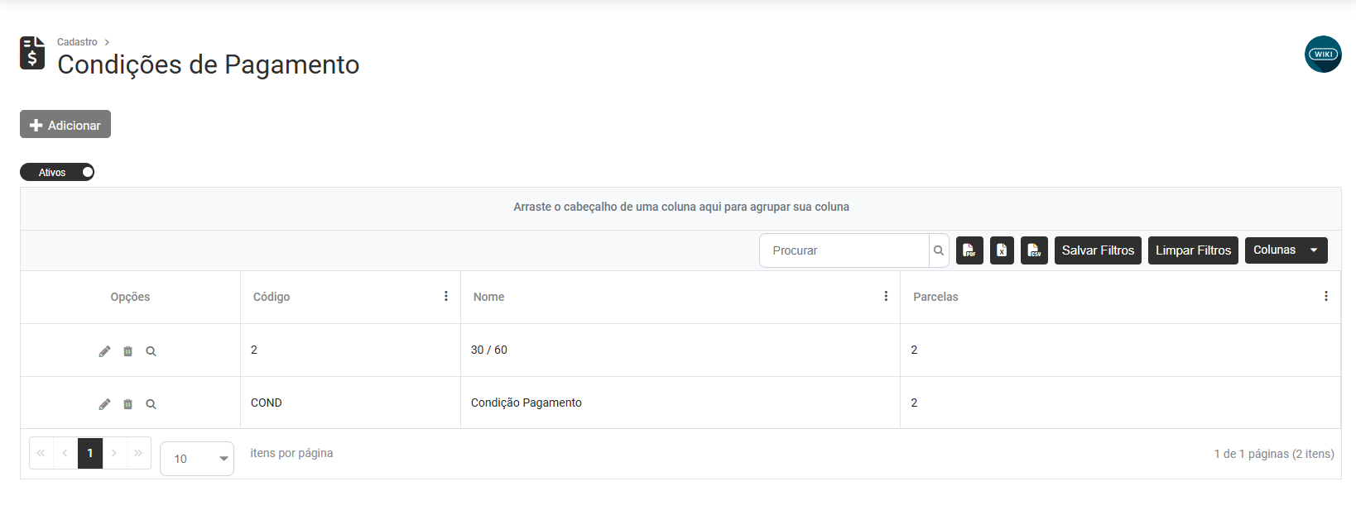Delete the 30 / 60 row
Viewport: 1356px width, 529px height.
tap(127, 351)
